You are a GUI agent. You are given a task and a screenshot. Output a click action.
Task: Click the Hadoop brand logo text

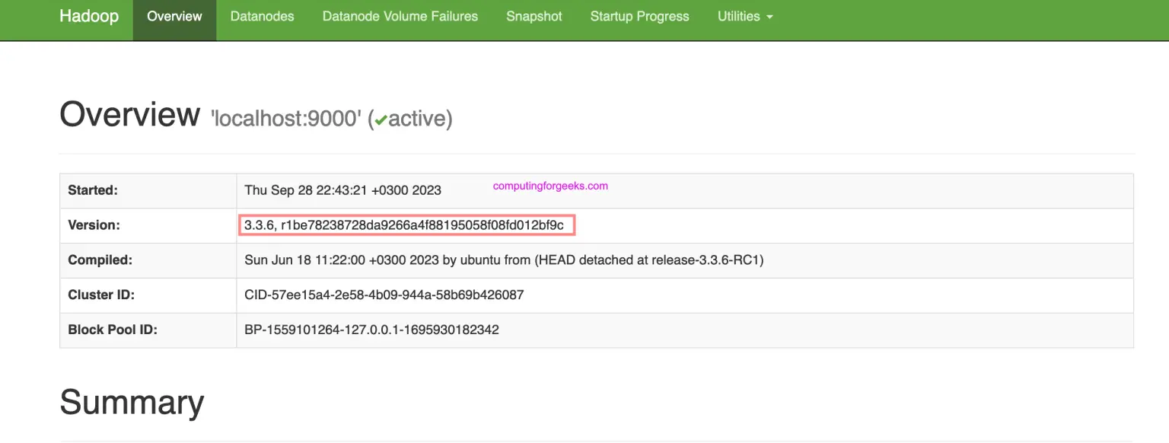point(88,16)
